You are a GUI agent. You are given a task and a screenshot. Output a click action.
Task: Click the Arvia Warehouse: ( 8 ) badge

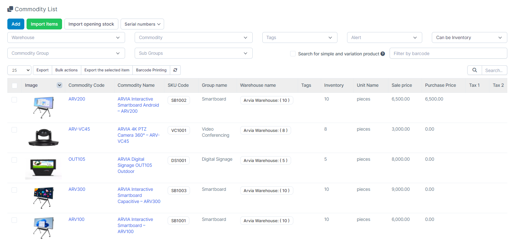coord(265,130)
